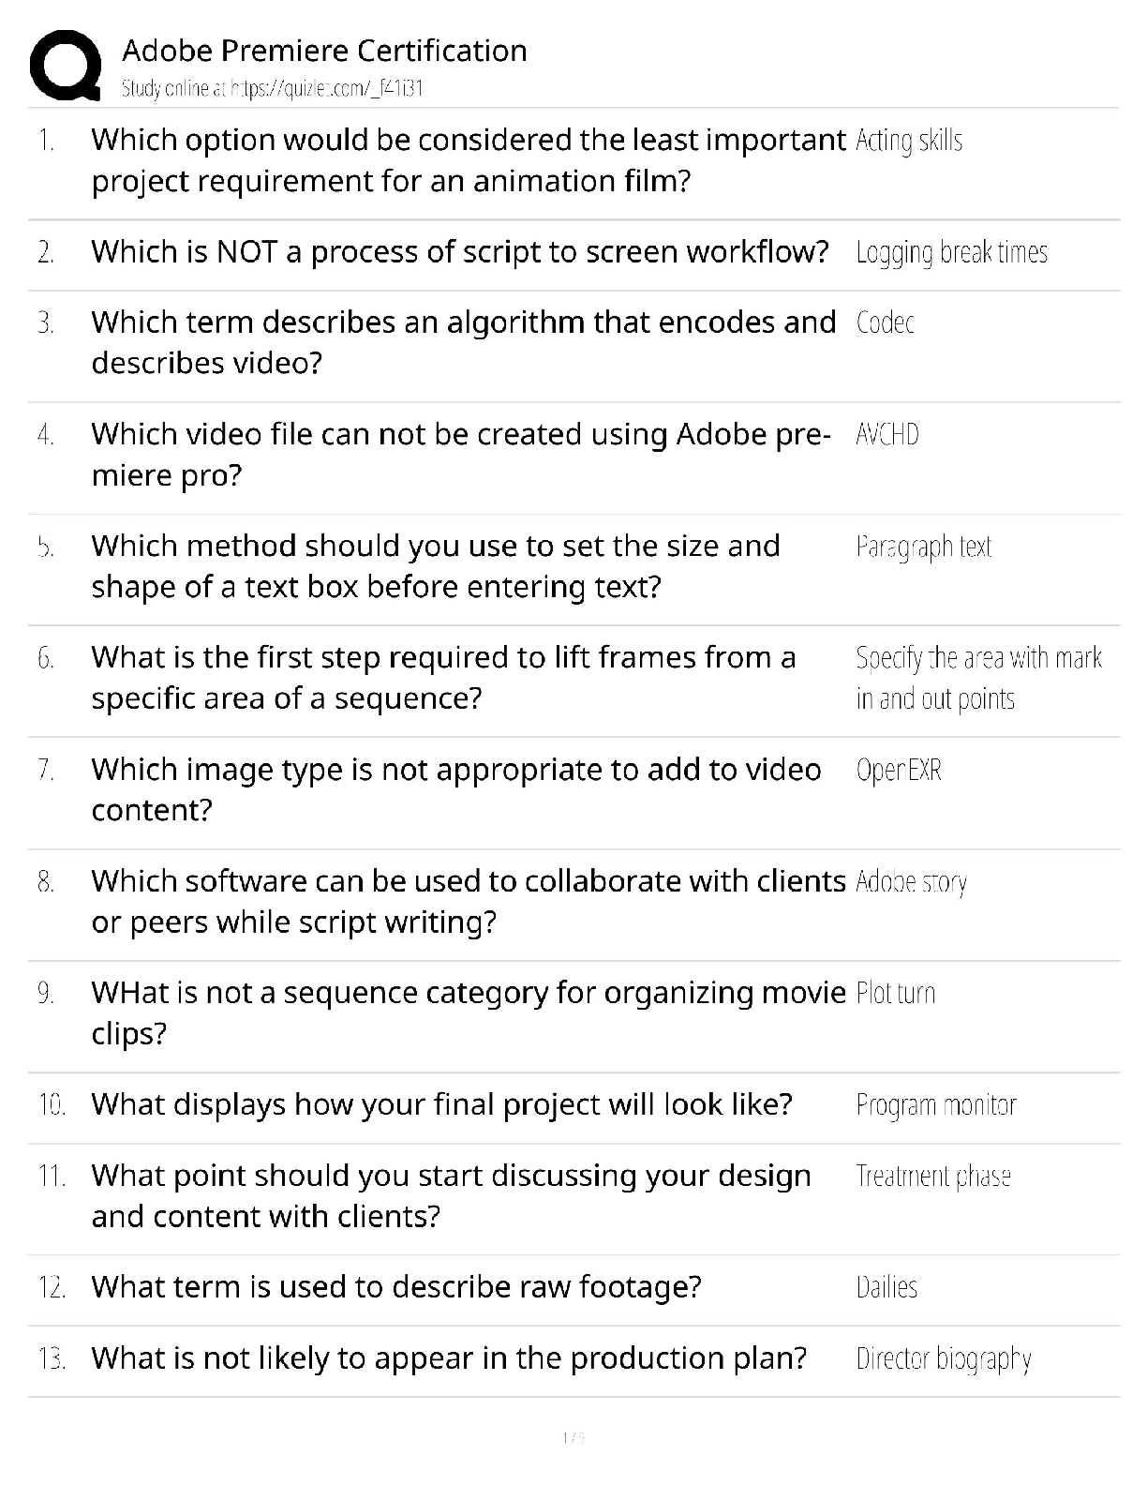
Task: Select the 'AVCHD' answer
Action: point(886,435)
